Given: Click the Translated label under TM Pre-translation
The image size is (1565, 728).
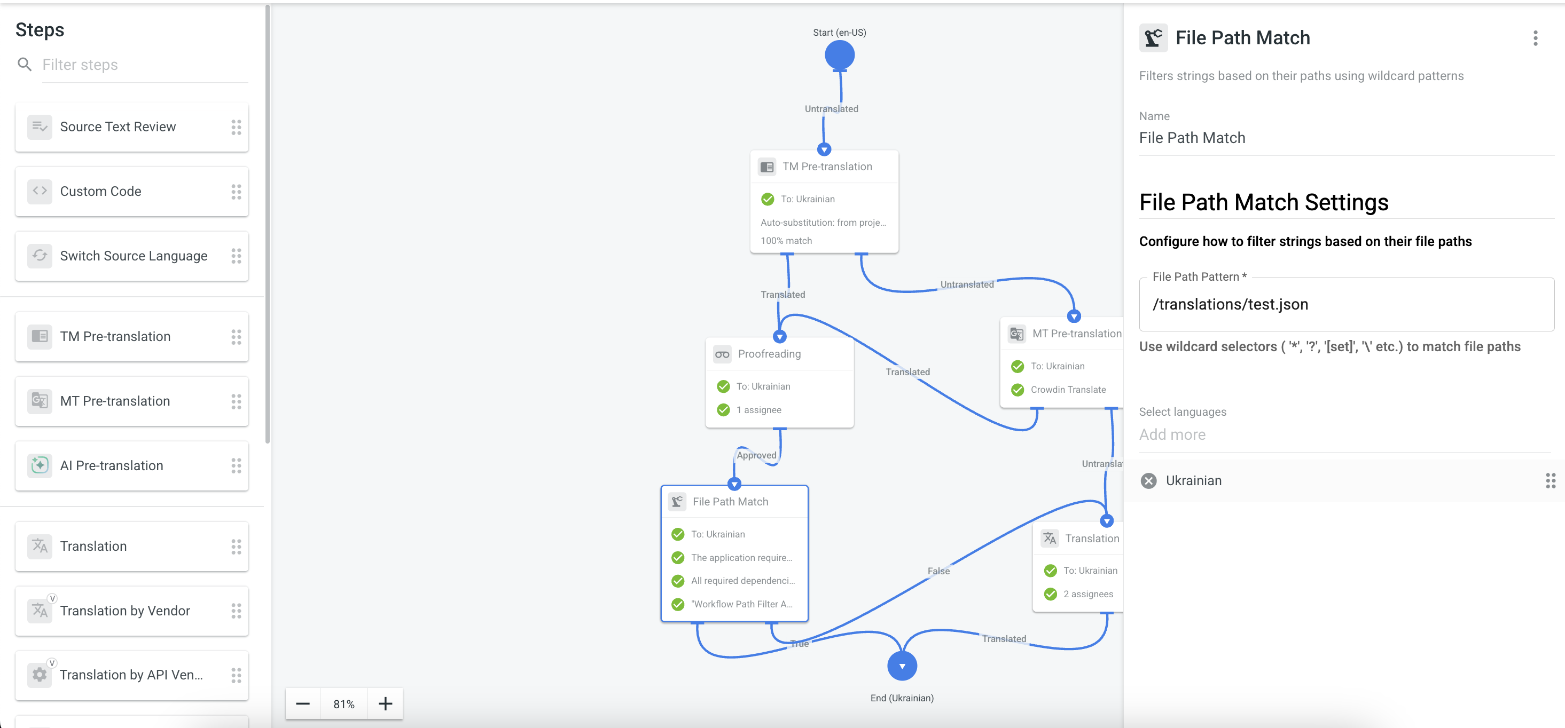Looking at the screenshot, I should [x=782, y=295].
